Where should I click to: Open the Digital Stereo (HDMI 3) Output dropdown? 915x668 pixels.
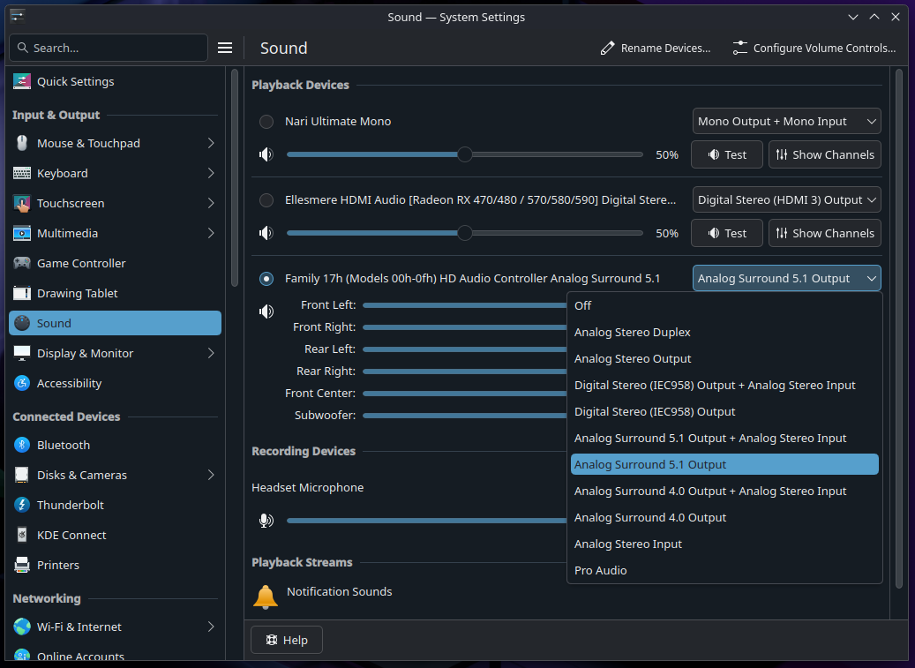[786, 200]
